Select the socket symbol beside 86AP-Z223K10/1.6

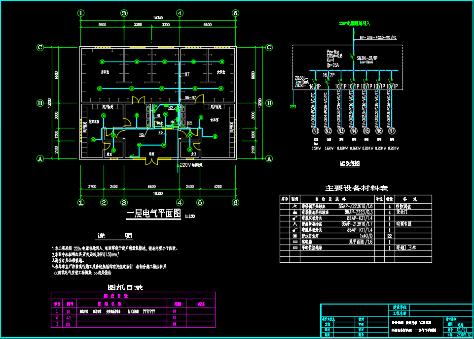pos(295,206)
